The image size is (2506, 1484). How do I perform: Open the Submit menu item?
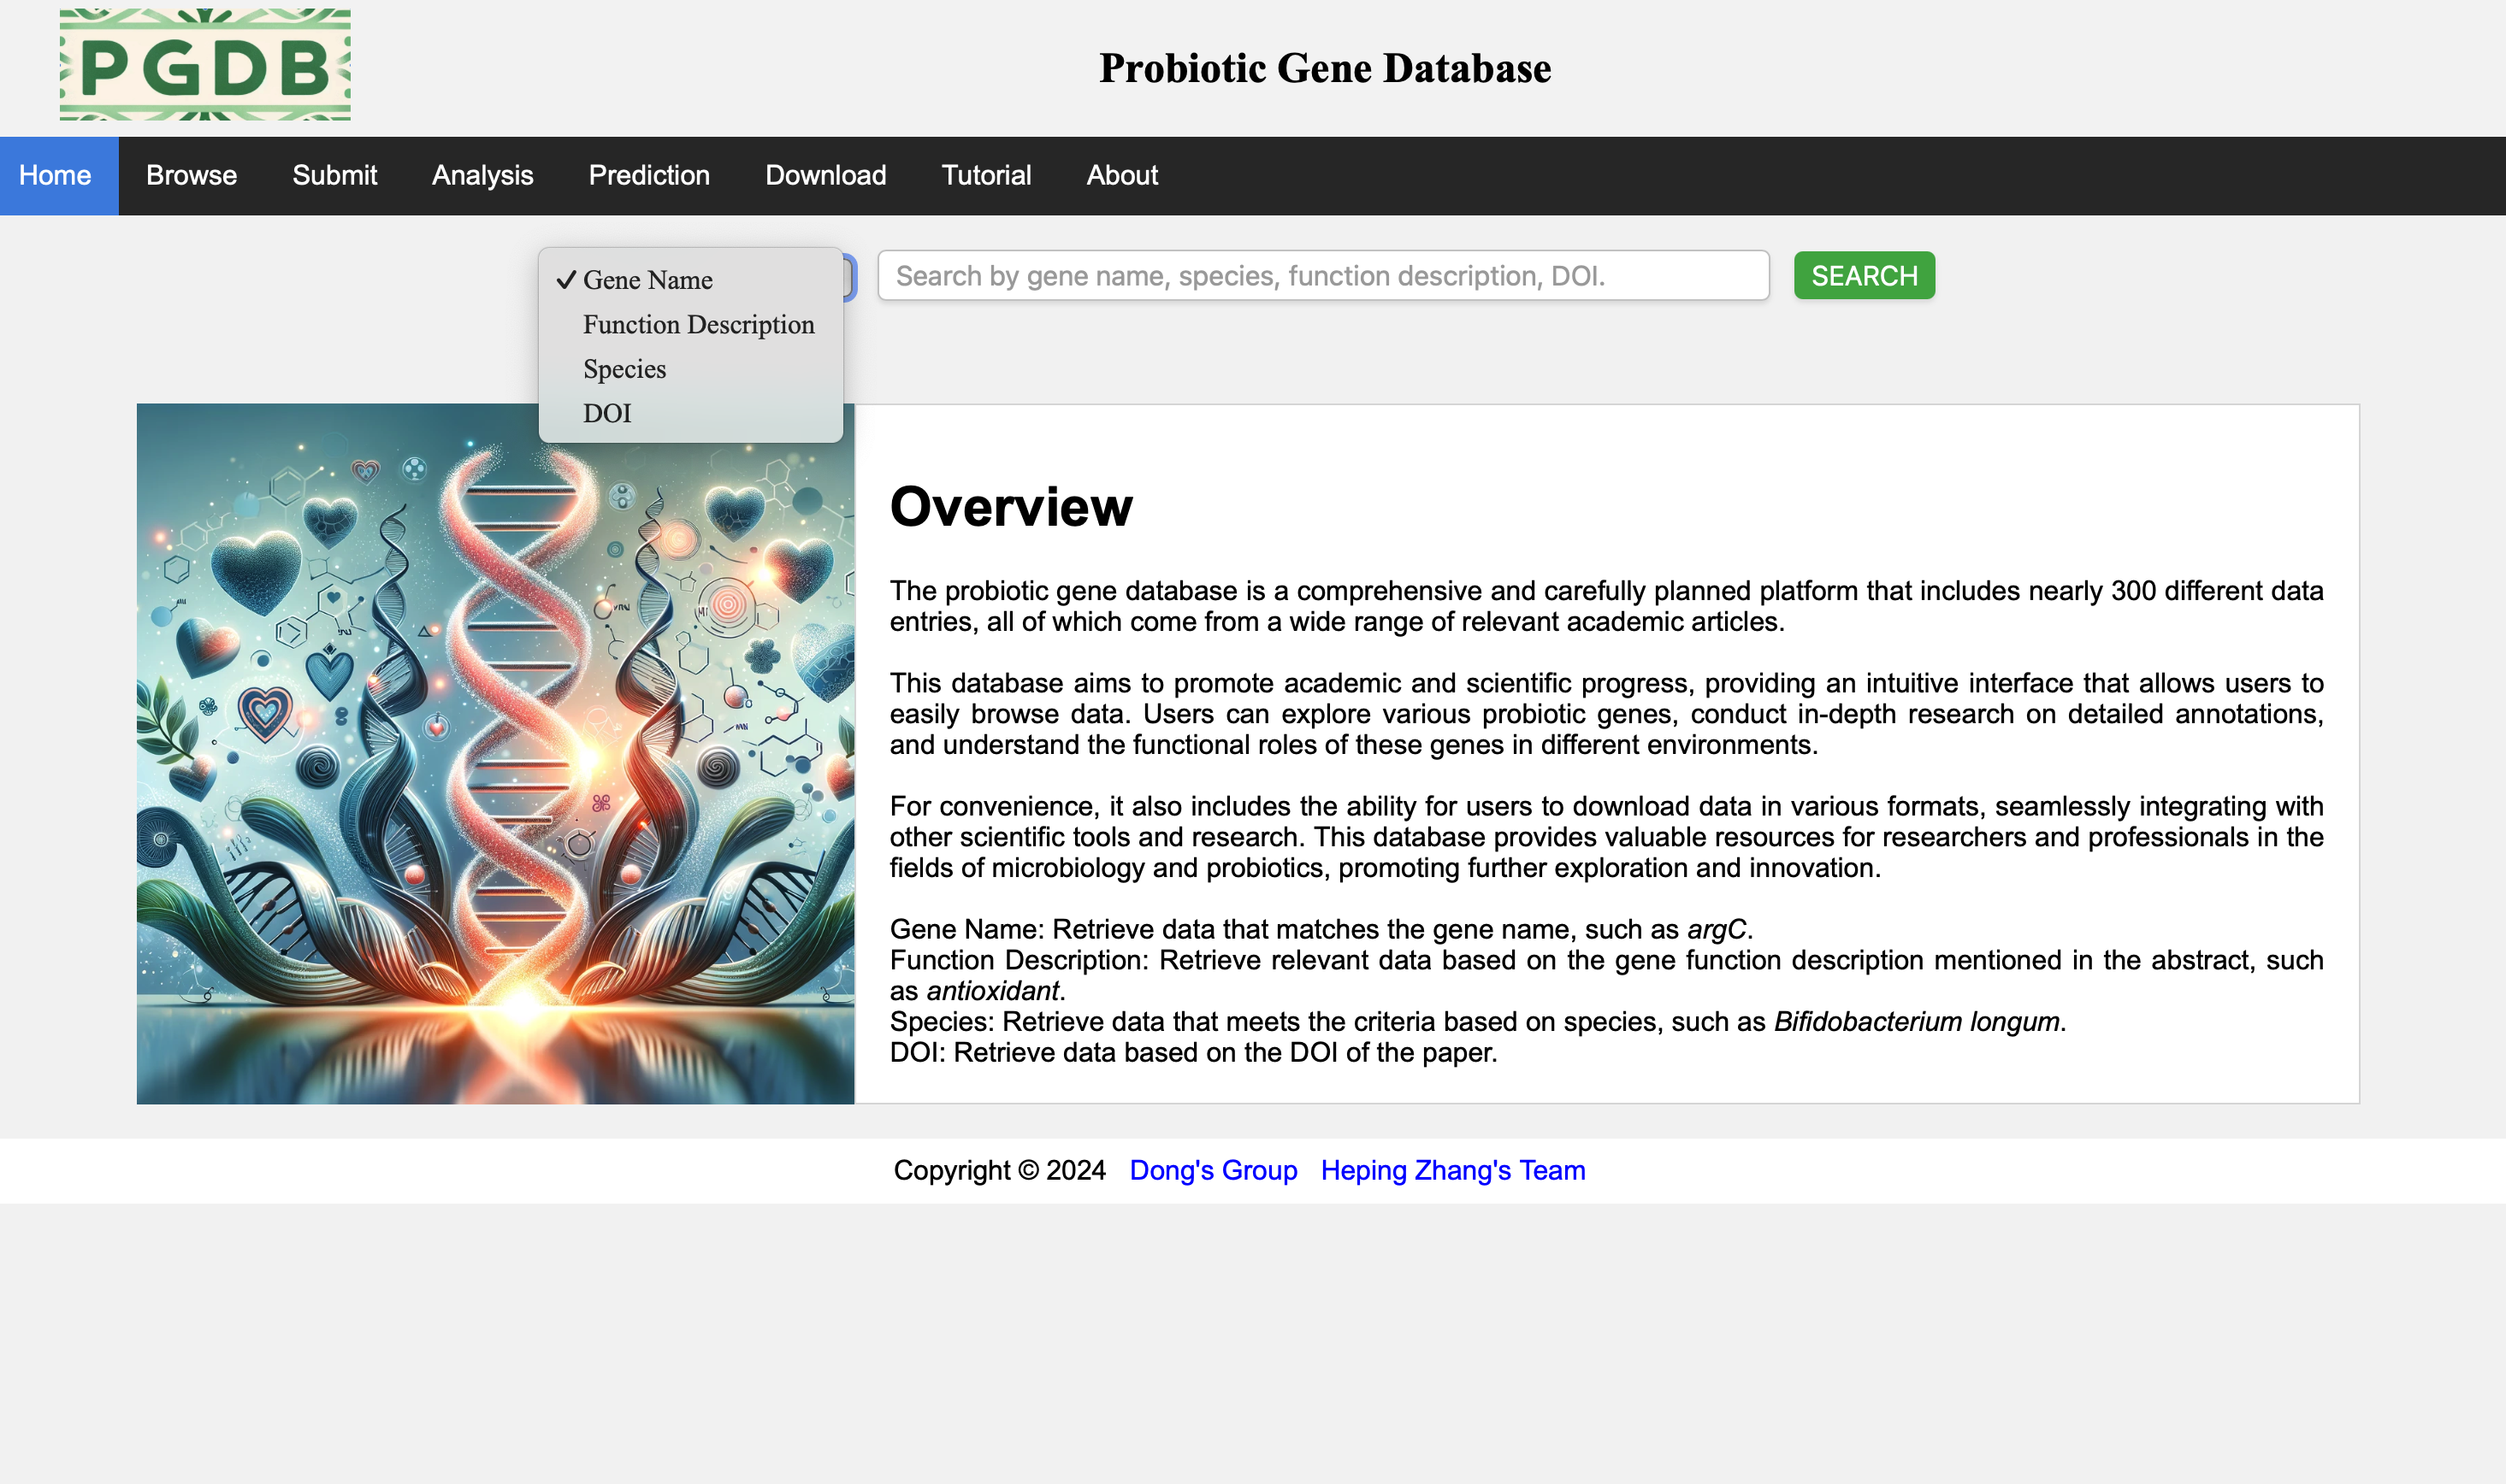coord(334,175)
